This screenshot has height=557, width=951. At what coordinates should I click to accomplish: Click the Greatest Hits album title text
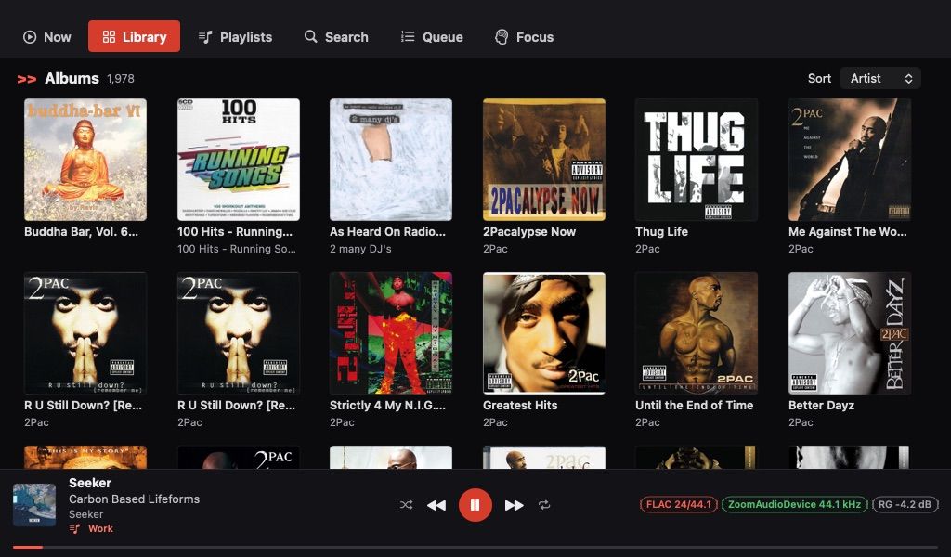point(520,405)
